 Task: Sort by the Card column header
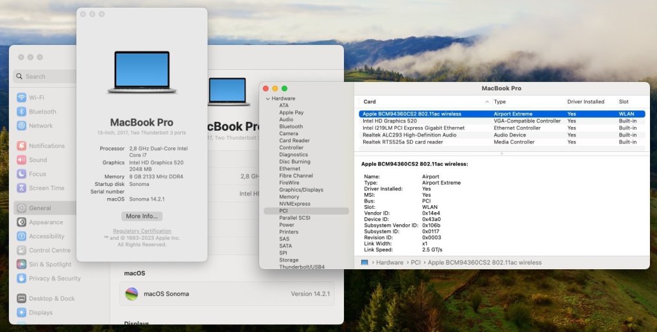tap(370, 102)
